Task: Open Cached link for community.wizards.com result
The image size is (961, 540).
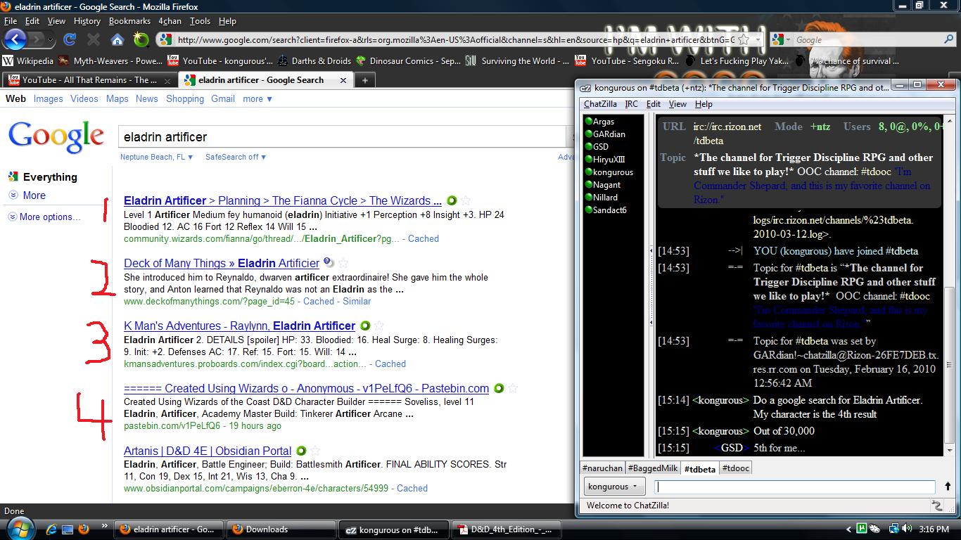Action: tap(424, 239)
